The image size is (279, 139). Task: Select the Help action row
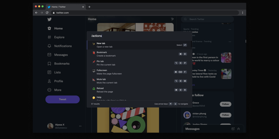click(x=139, y=98)
